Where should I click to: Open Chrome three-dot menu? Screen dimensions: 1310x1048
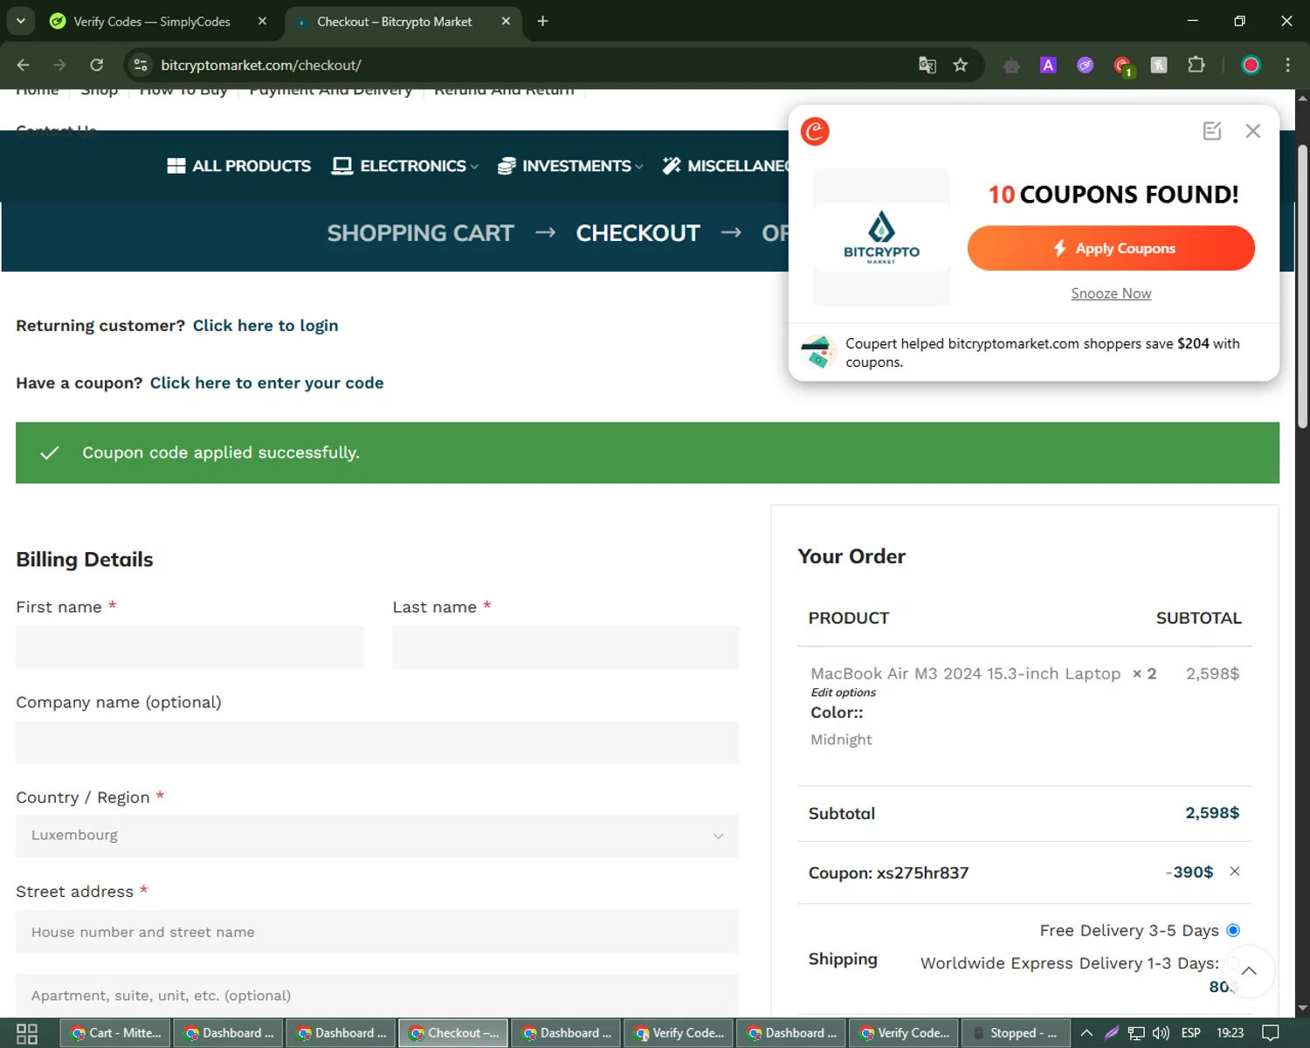[1288, 65]
